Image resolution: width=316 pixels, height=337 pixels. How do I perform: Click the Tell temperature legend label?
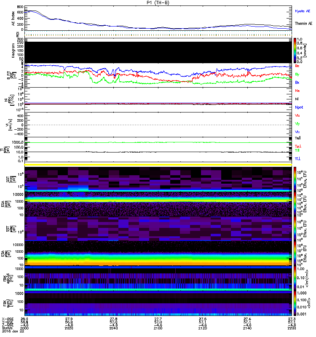[x=298, y=138]
